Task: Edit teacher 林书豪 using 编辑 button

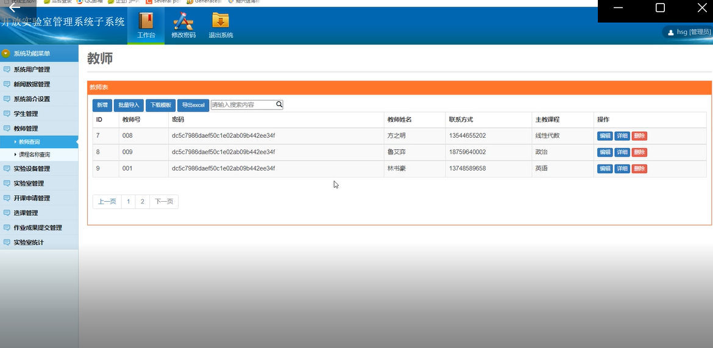Action: [605, 169]
